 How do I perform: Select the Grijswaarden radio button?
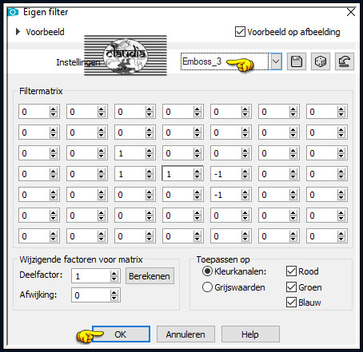[x=207, y=287]
